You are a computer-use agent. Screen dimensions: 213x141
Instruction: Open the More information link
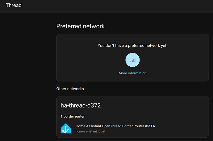(132, 73)
